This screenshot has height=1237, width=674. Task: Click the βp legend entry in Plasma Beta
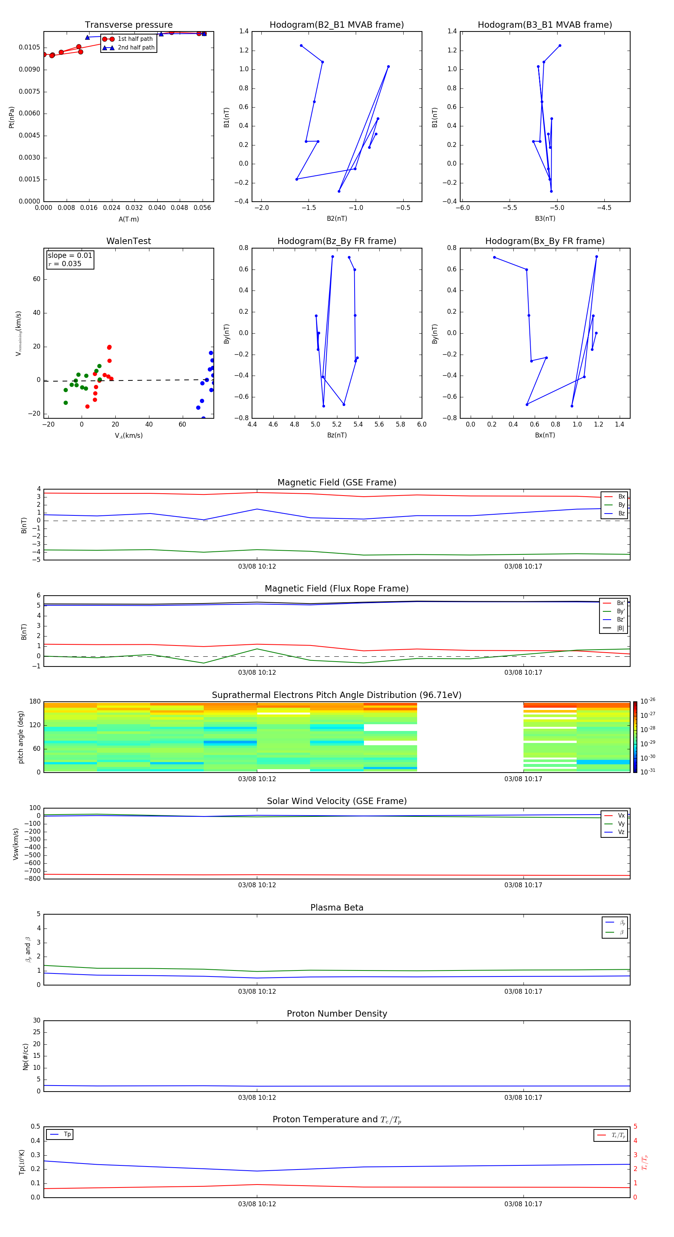tap(615, 923)
